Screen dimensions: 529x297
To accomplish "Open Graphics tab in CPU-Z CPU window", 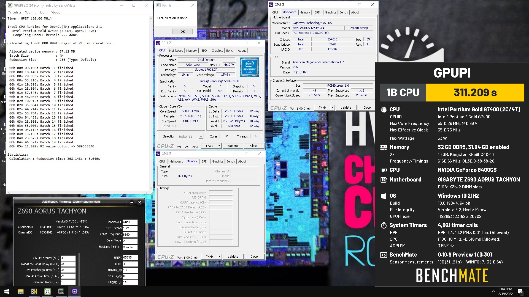I will click(x=217, y=51).
